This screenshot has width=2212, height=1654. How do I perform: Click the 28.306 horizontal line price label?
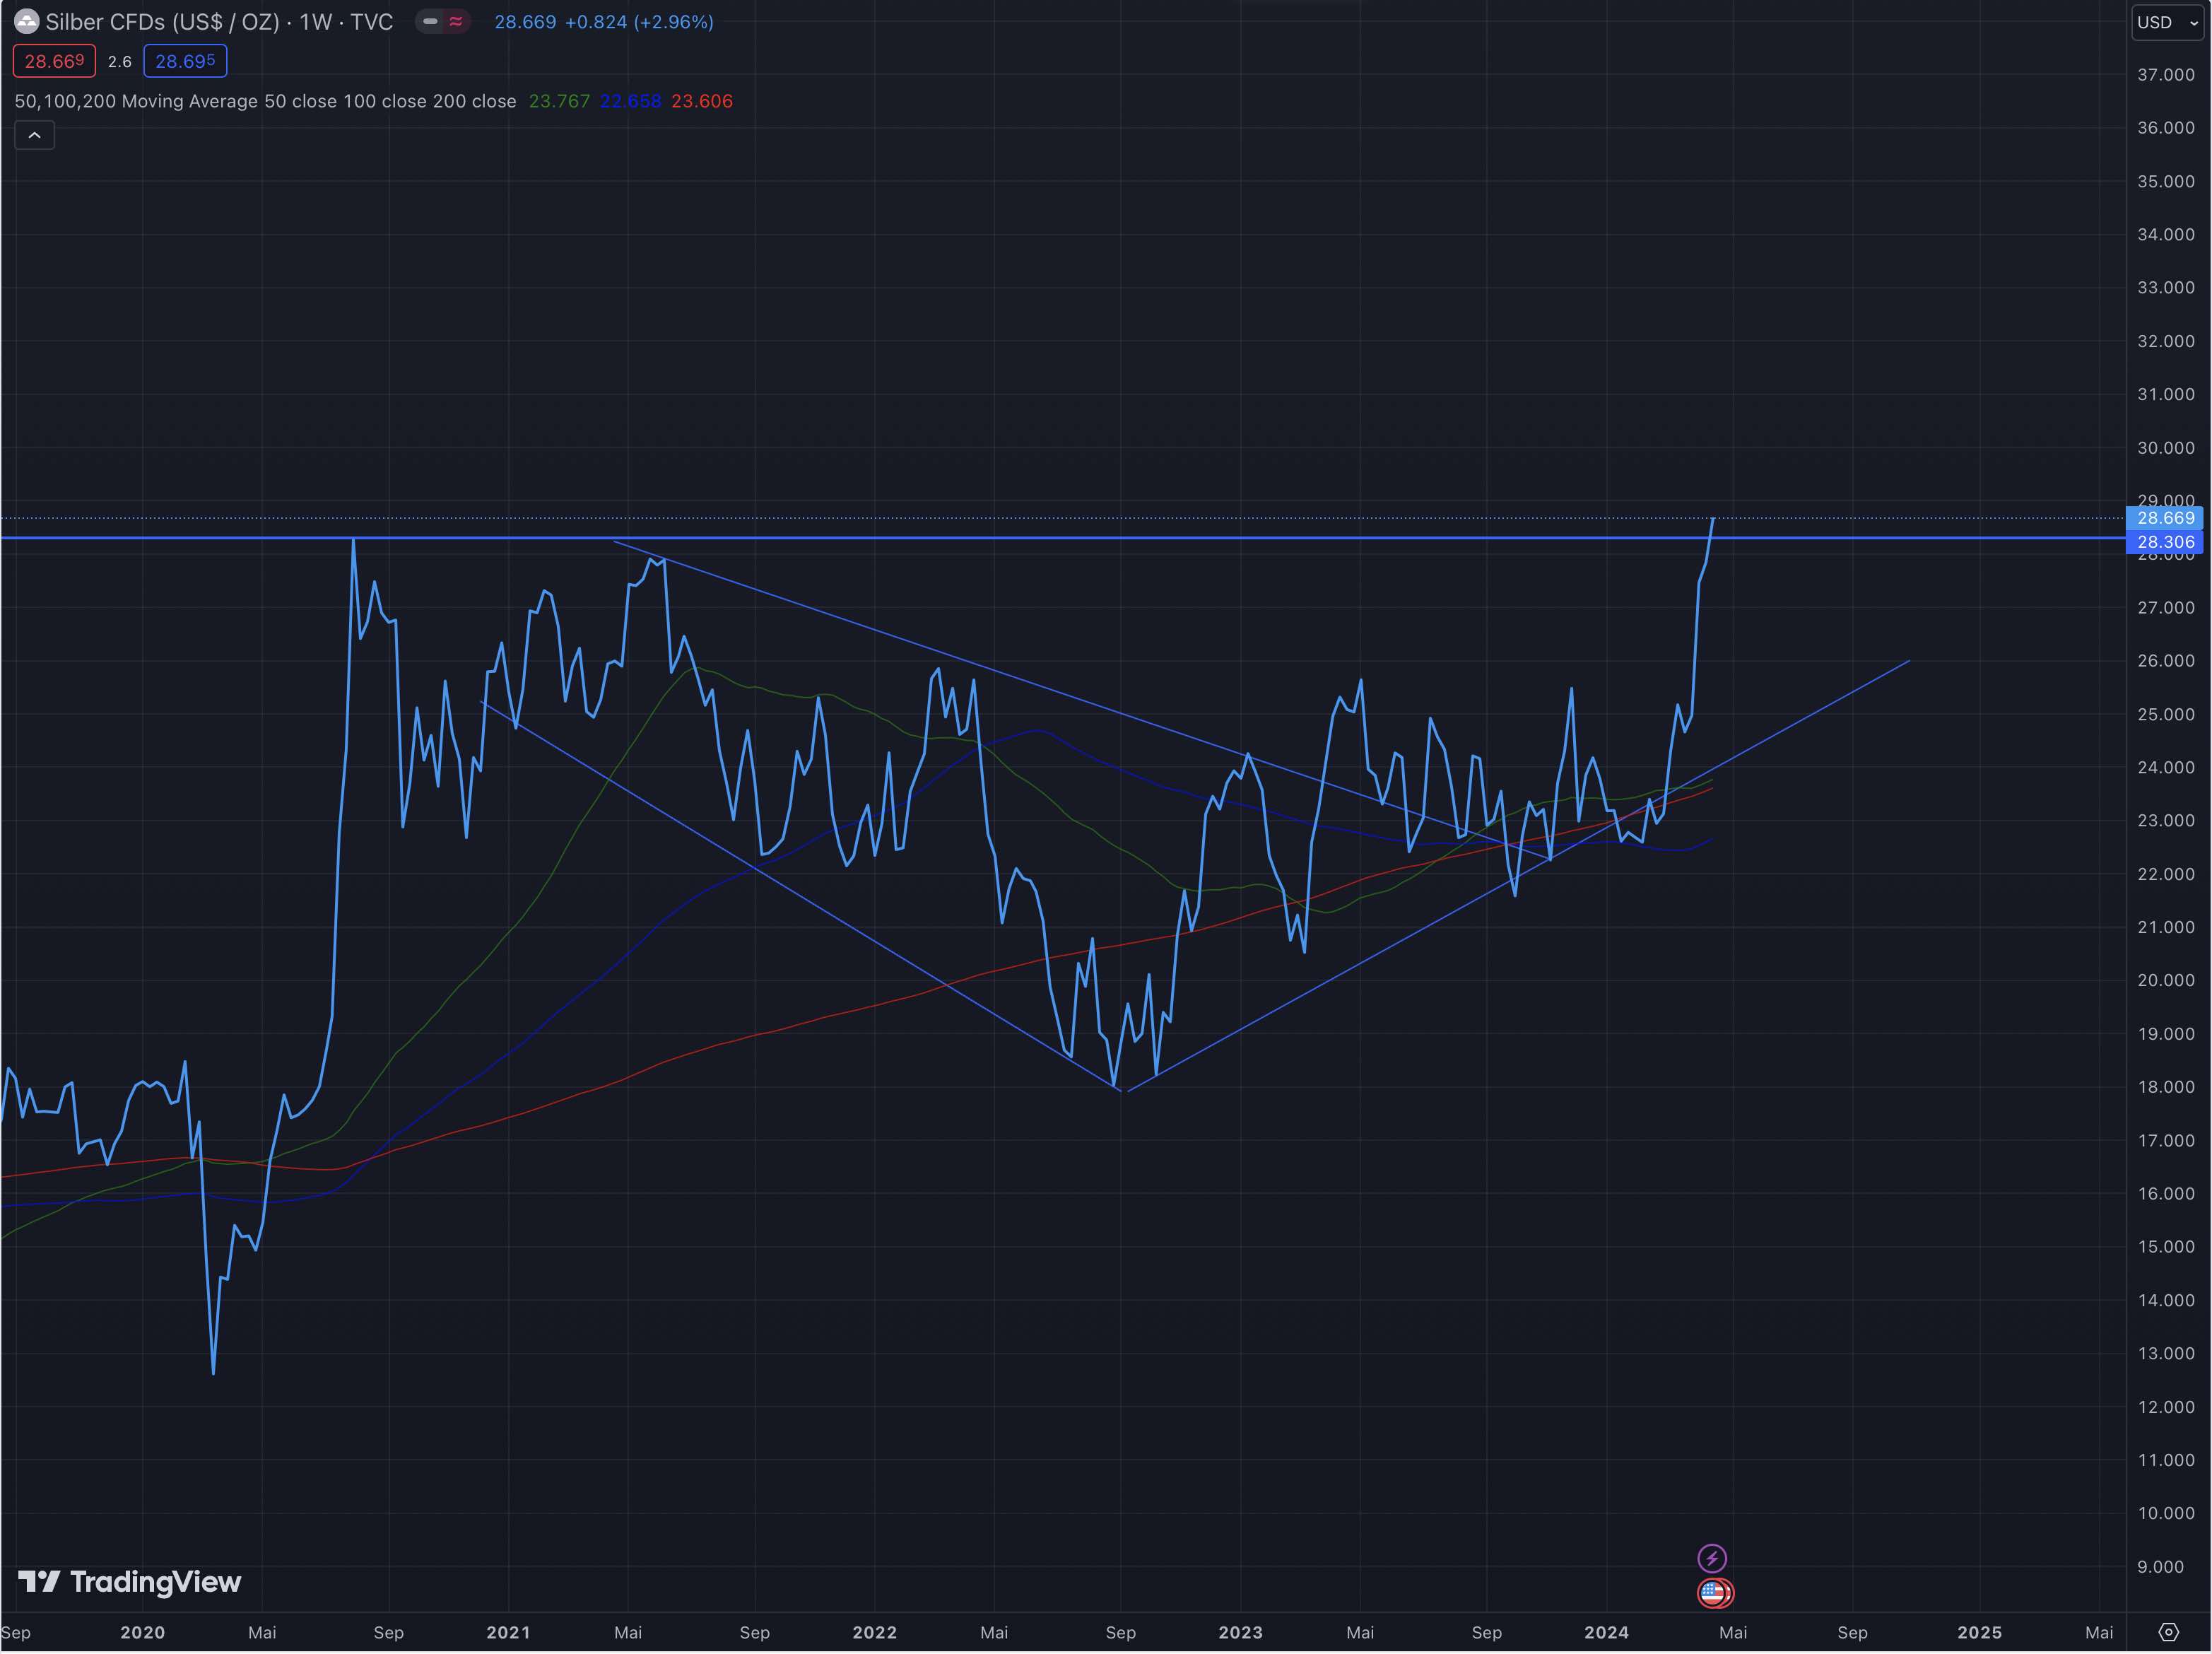(x=2165, y=542)
